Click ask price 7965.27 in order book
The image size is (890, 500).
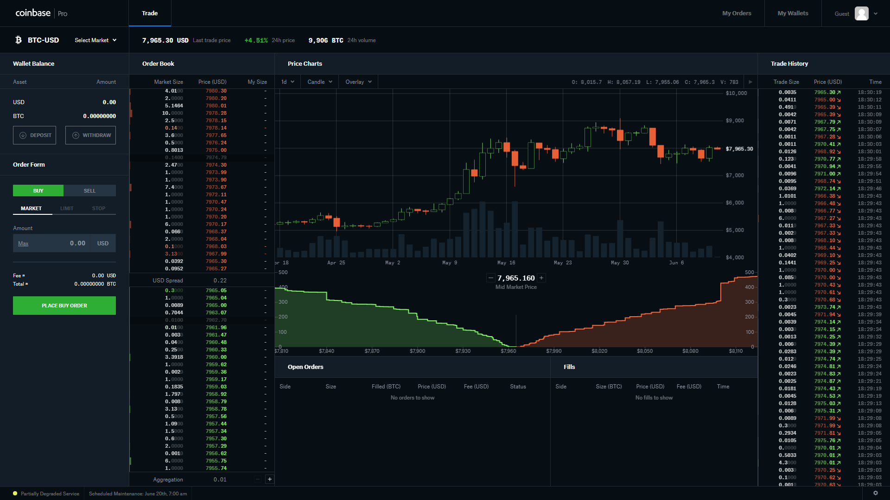tap(216, 269)
